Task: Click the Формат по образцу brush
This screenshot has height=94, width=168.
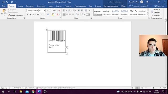Action: (16, 15)
